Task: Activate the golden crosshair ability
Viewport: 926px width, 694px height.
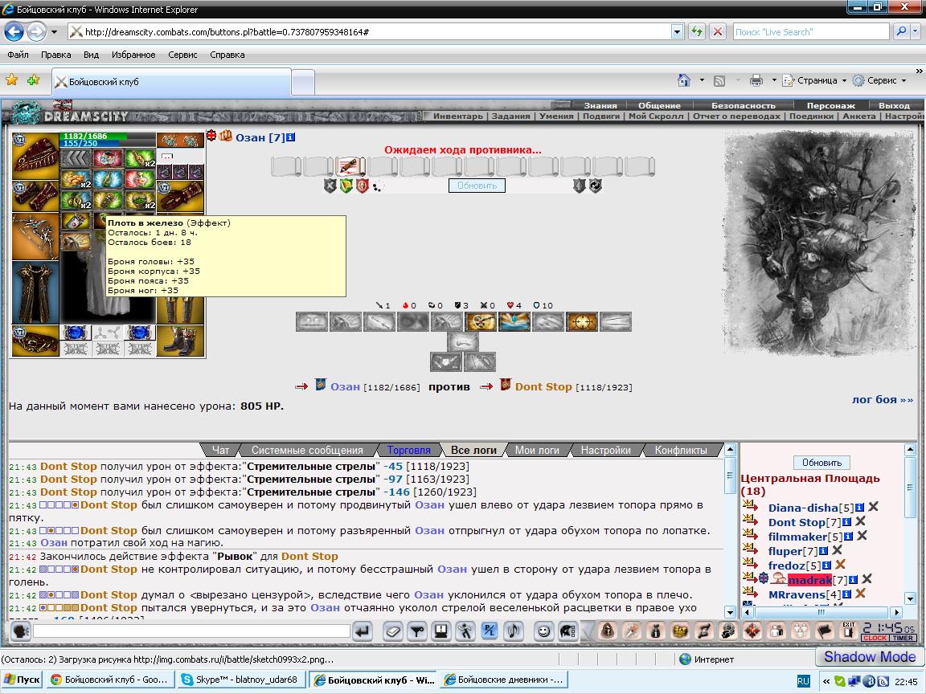Action: [582, 322]
